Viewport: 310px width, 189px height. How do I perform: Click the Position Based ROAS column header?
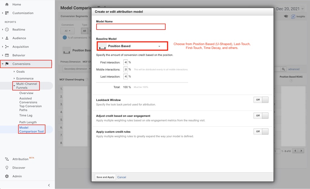tap(291, 77)
